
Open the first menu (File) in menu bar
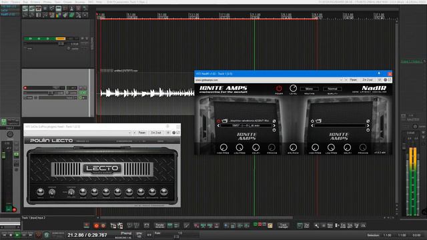[5, 1]
